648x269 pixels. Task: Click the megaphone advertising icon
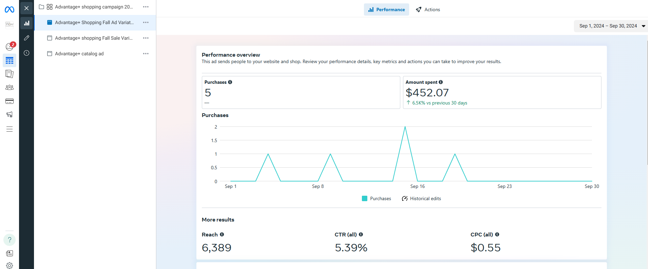pyautogui.click(x=10, y=115)
